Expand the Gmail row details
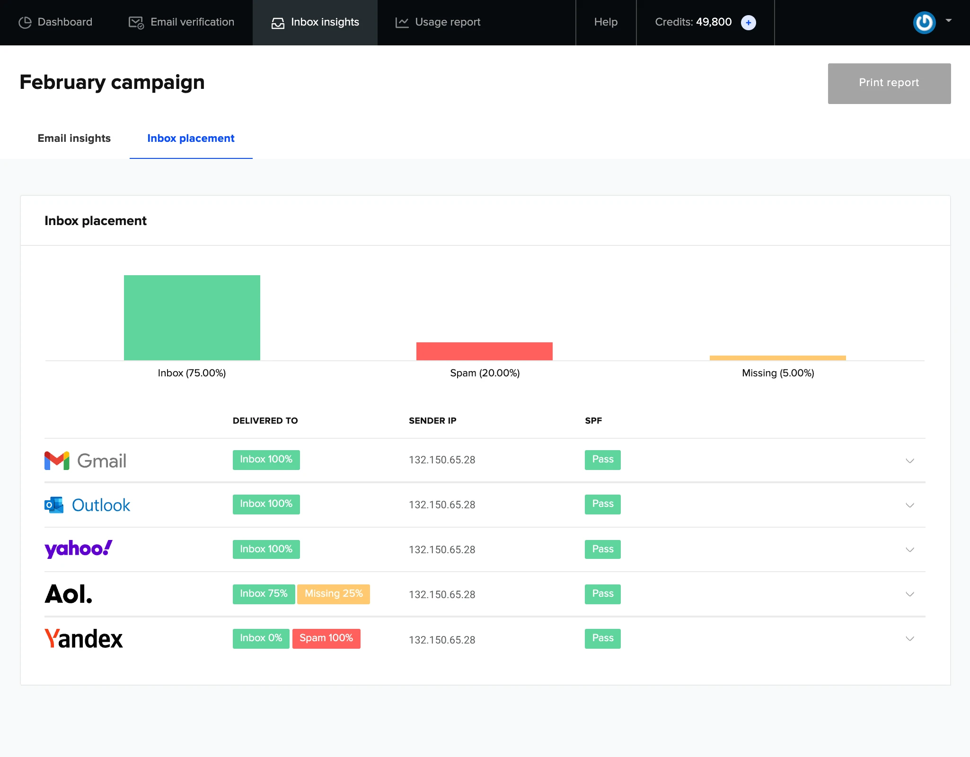 coord(909,461)
